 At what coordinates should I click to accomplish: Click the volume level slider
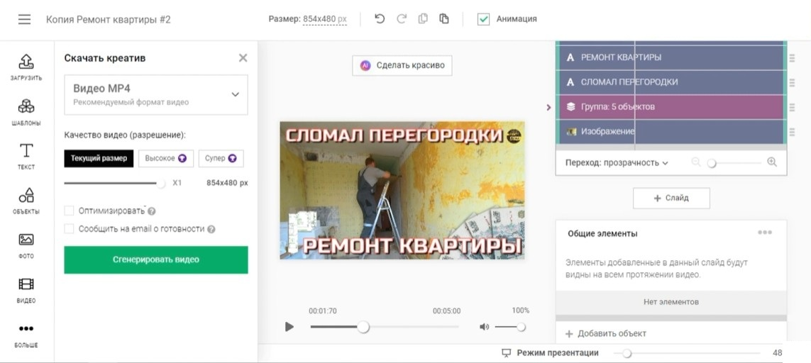click(x=510, y=327)
